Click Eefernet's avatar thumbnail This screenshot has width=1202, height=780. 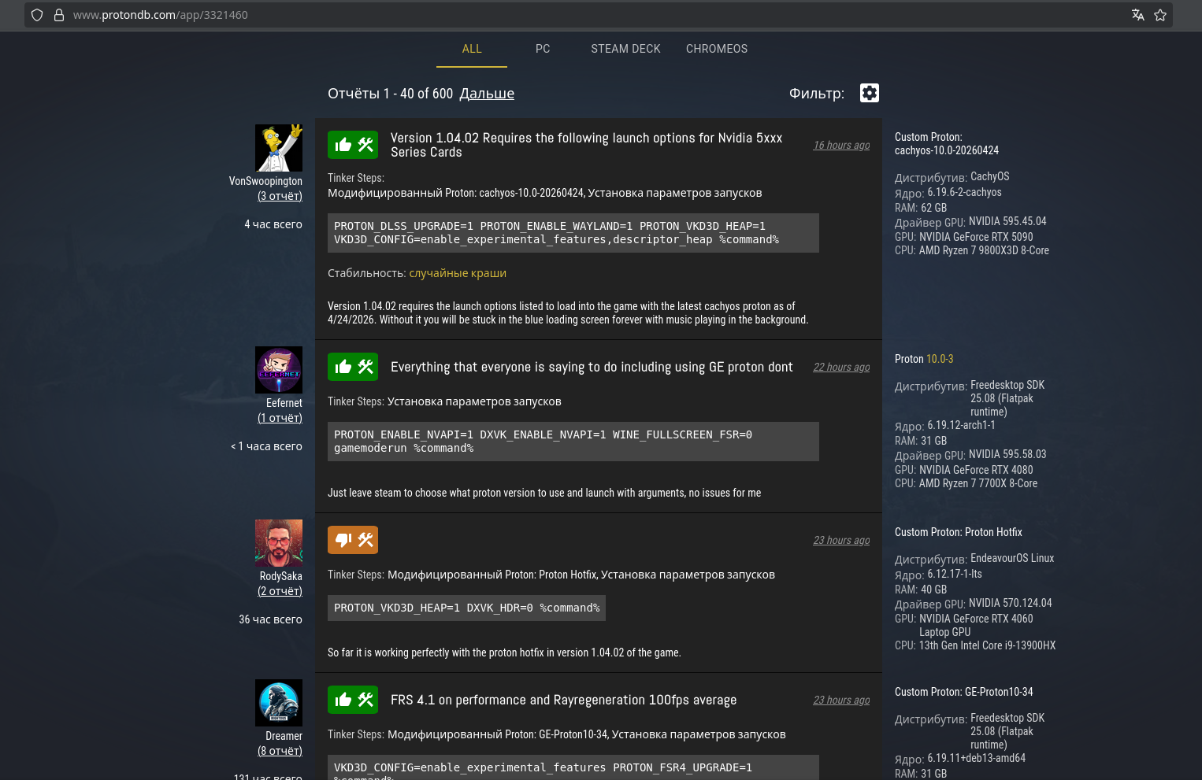(279, 370)
